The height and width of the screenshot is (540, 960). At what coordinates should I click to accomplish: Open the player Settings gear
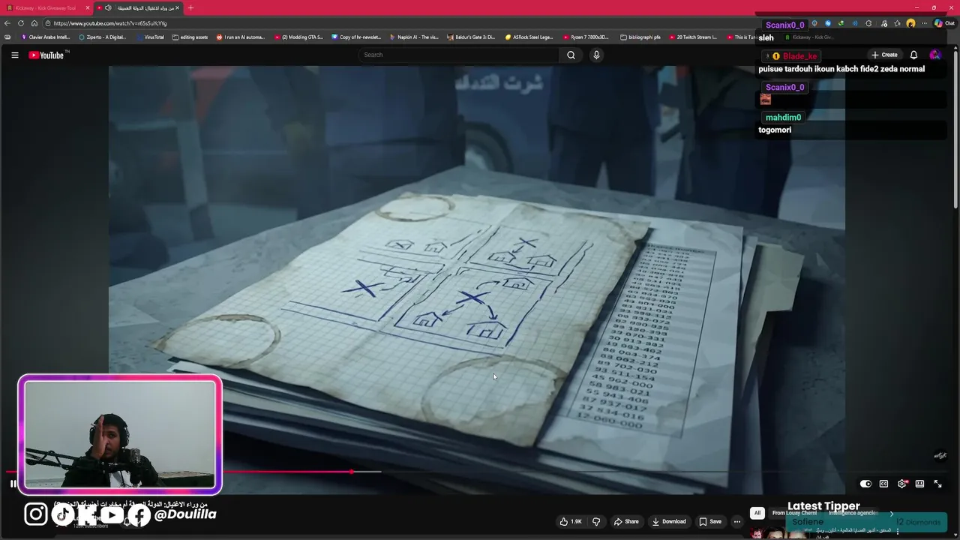pos(901,484)
